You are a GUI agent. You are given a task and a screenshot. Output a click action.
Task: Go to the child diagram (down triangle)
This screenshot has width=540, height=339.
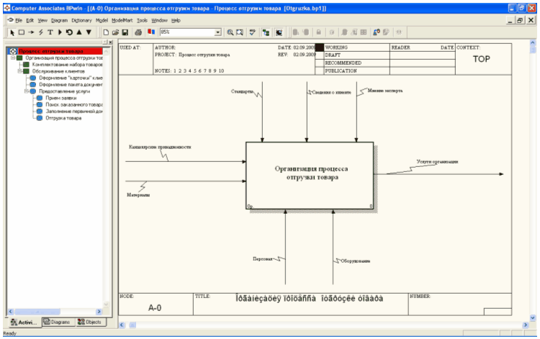[89, 32]
